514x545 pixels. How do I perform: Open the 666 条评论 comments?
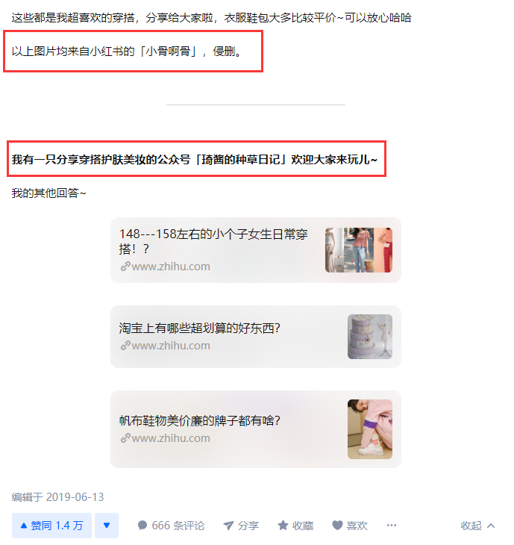(x=171, y=525)
